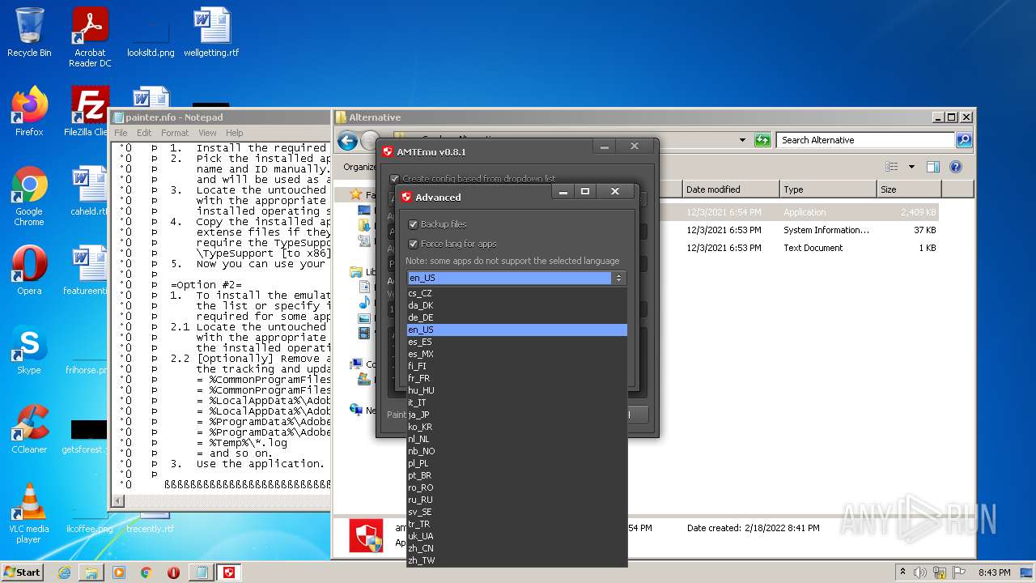Click the Search Alternative input field

[865, 140]
